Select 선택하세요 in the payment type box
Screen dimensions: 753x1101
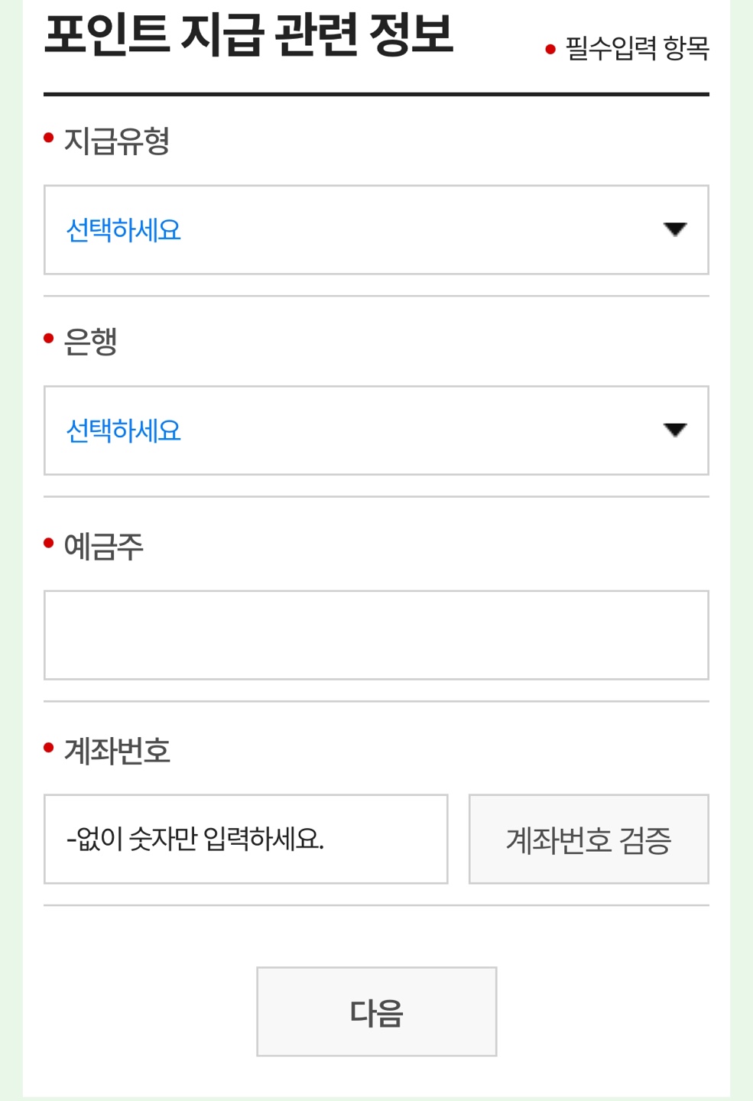tap(124, 229)
